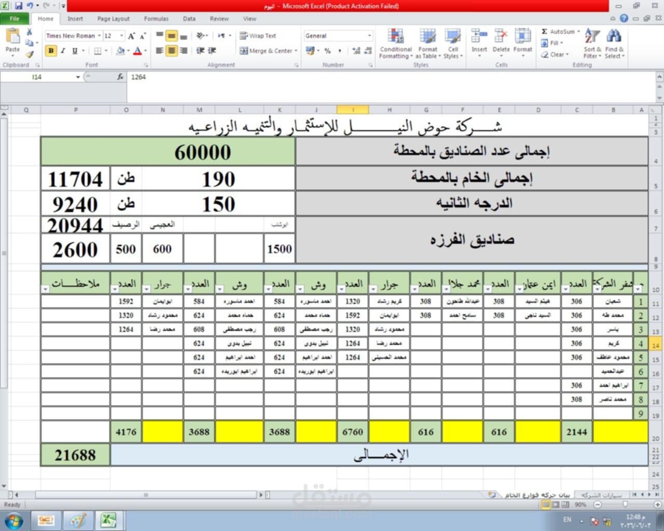Image resolution: width=664 pixels, height=531 pixels.
Task: Toggle Top Align
Action: click(160, 36)
